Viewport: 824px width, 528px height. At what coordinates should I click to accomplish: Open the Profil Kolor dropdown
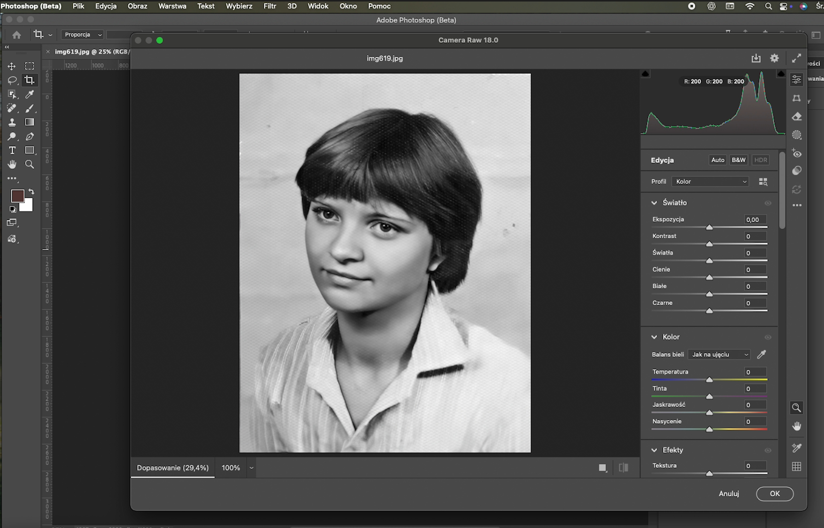point(710,181)
